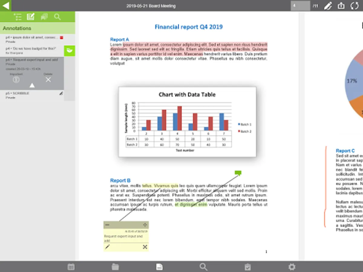Click the scribble pencil icon on p5 row
The width and height of the screenshot is (363, 272).
61,94
